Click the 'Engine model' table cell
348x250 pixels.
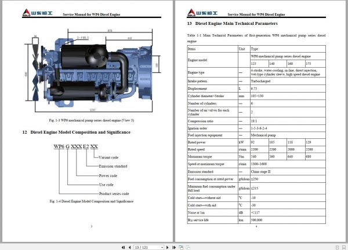(212, 60)
